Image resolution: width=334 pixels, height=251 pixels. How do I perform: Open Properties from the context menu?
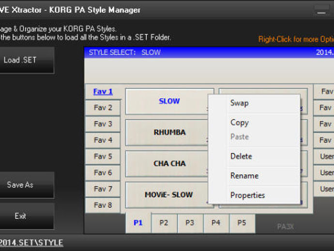[x=254, y=195]
